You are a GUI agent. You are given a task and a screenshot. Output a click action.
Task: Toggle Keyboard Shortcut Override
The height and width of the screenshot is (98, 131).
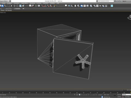(39, 6)
